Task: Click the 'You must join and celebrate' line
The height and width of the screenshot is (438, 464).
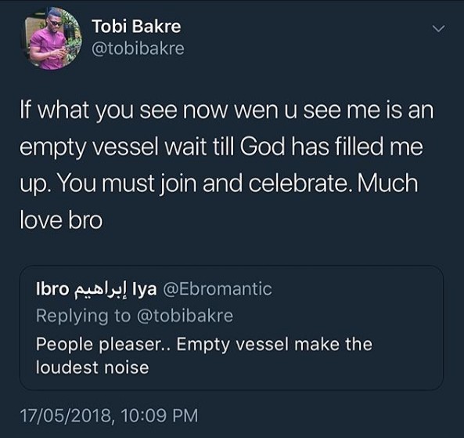Action: click(x=203, y=183)
